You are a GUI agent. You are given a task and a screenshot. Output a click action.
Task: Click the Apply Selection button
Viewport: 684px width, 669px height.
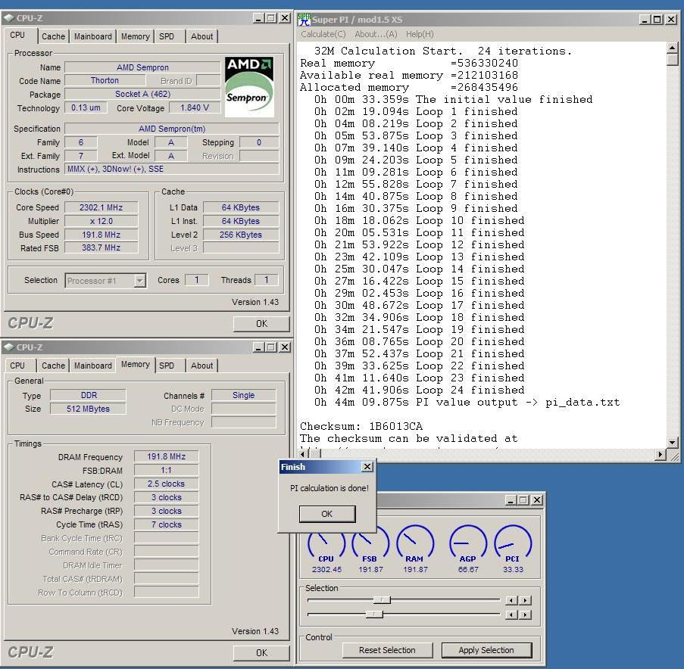tap(486, 650)
